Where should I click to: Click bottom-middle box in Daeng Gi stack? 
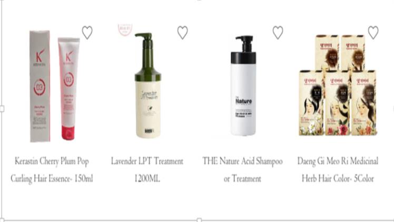point(337,103)
